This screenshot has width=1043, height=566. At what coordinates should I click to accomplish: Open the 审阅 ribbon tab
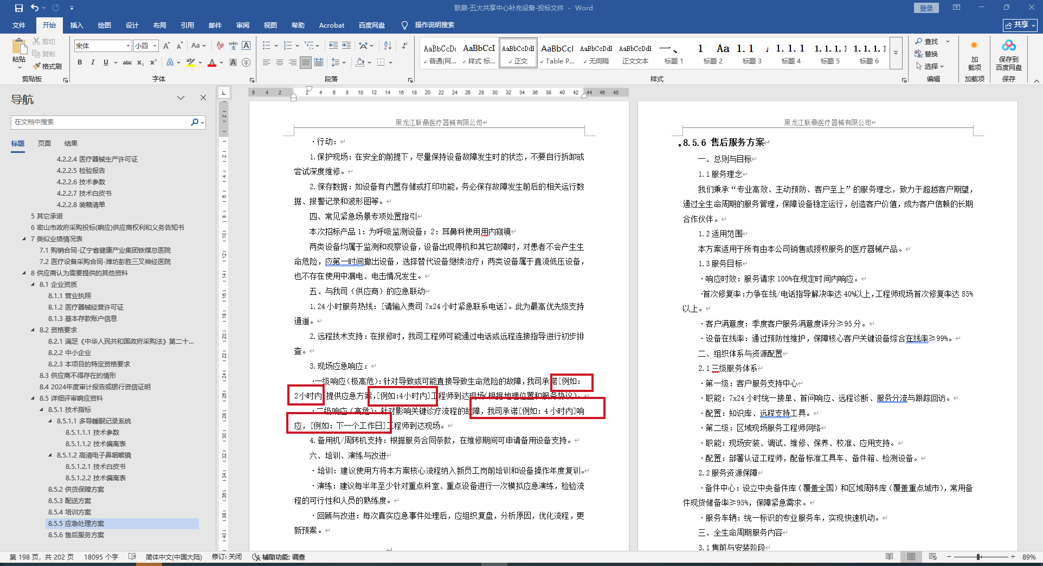point(242,25)
